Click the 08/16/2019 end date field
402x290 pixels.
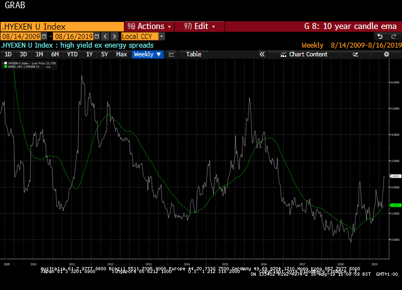(x=74, y=37)
